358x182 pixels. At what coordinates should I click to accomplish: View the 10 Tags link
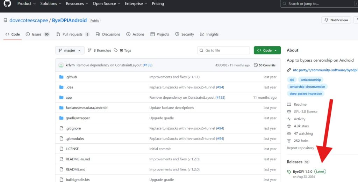tap(123, 50)
